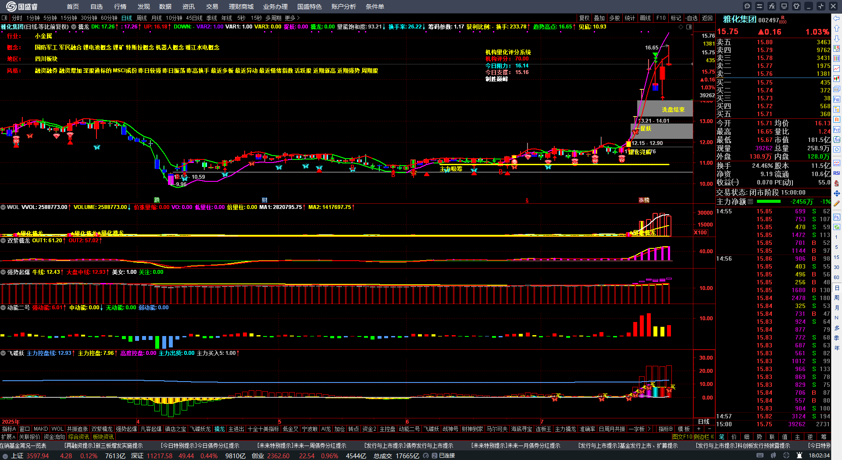Open the quote list with checkmark icon

[x=837, y=48]
